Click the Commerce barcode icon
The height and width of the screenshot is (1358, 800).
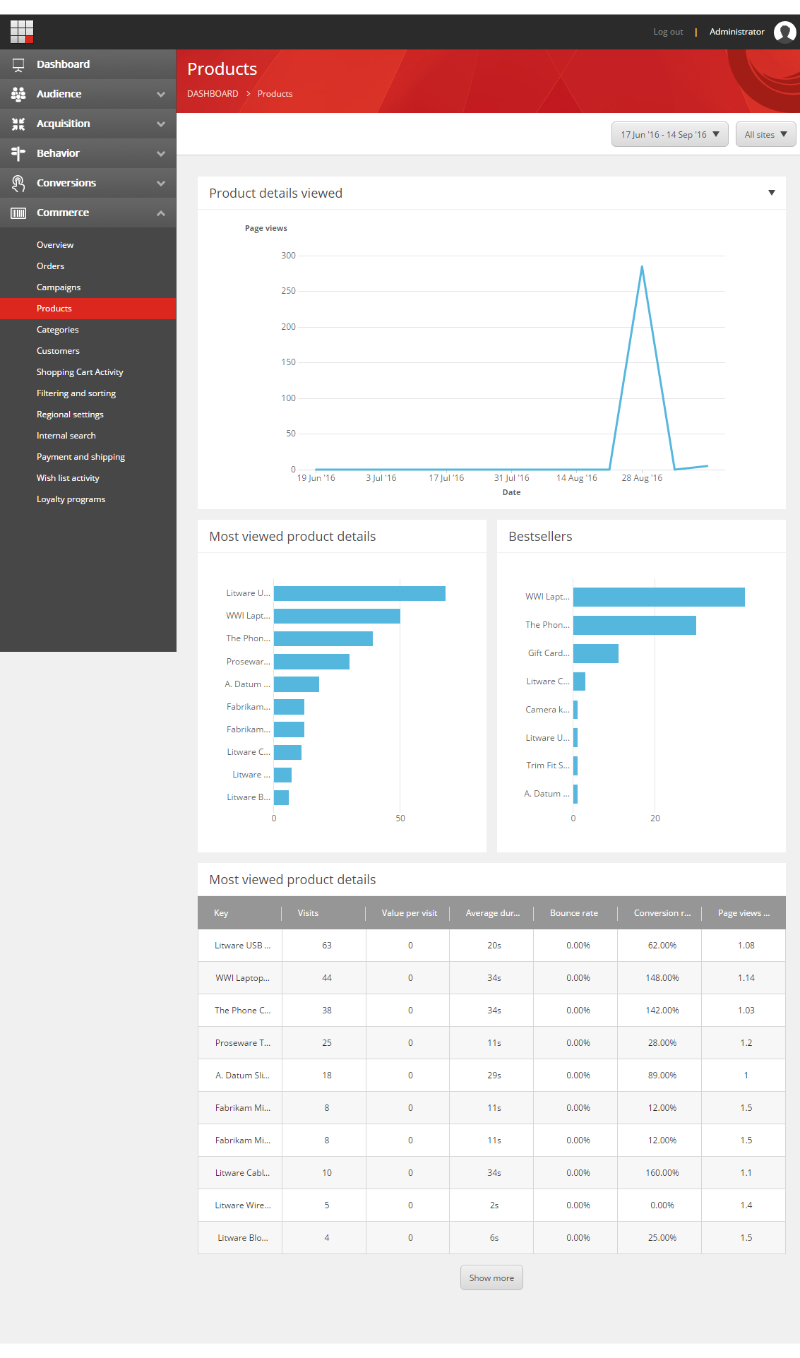click(18, 213)
